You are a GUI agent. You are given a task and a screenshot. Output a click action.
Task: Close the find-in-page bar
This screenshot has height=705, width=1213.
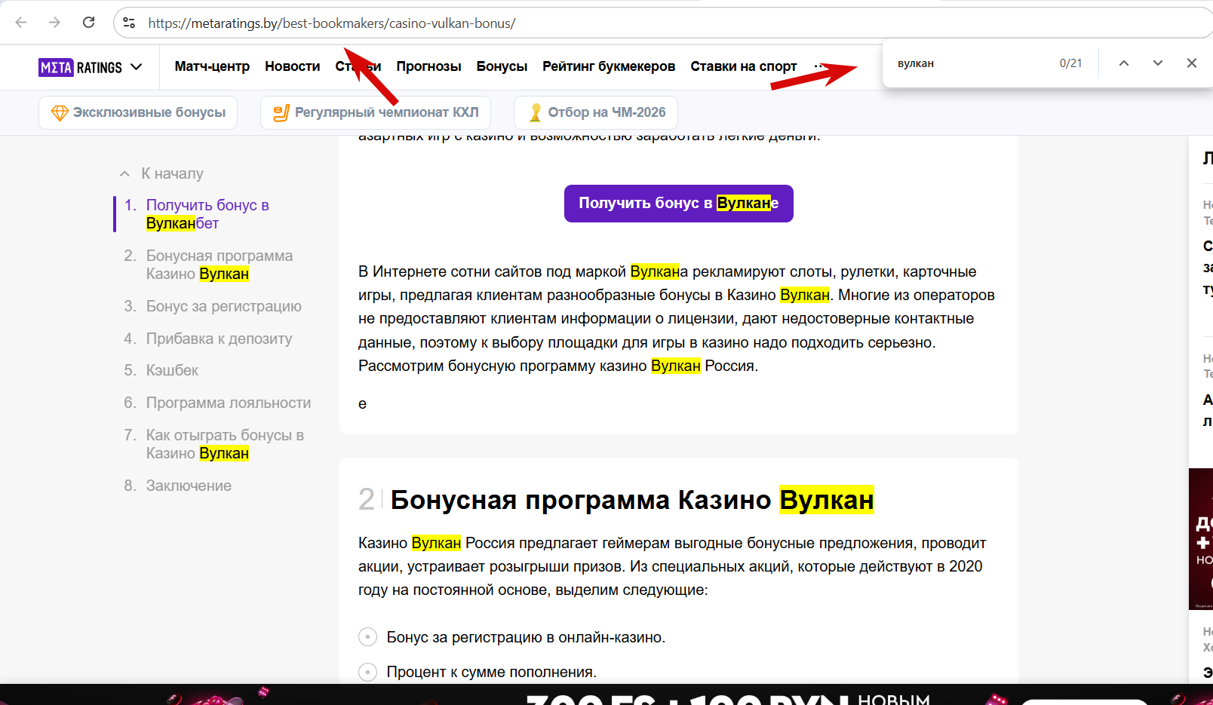pyautogui.click(x=1192, y=63)
